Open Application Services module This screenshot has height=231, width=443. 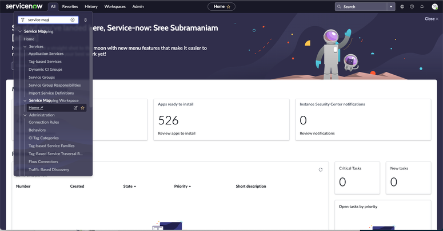(46, 54)
